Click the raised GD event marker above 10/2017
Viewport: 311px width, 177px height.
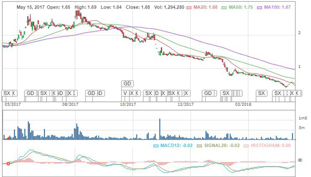tap(128, 83)
